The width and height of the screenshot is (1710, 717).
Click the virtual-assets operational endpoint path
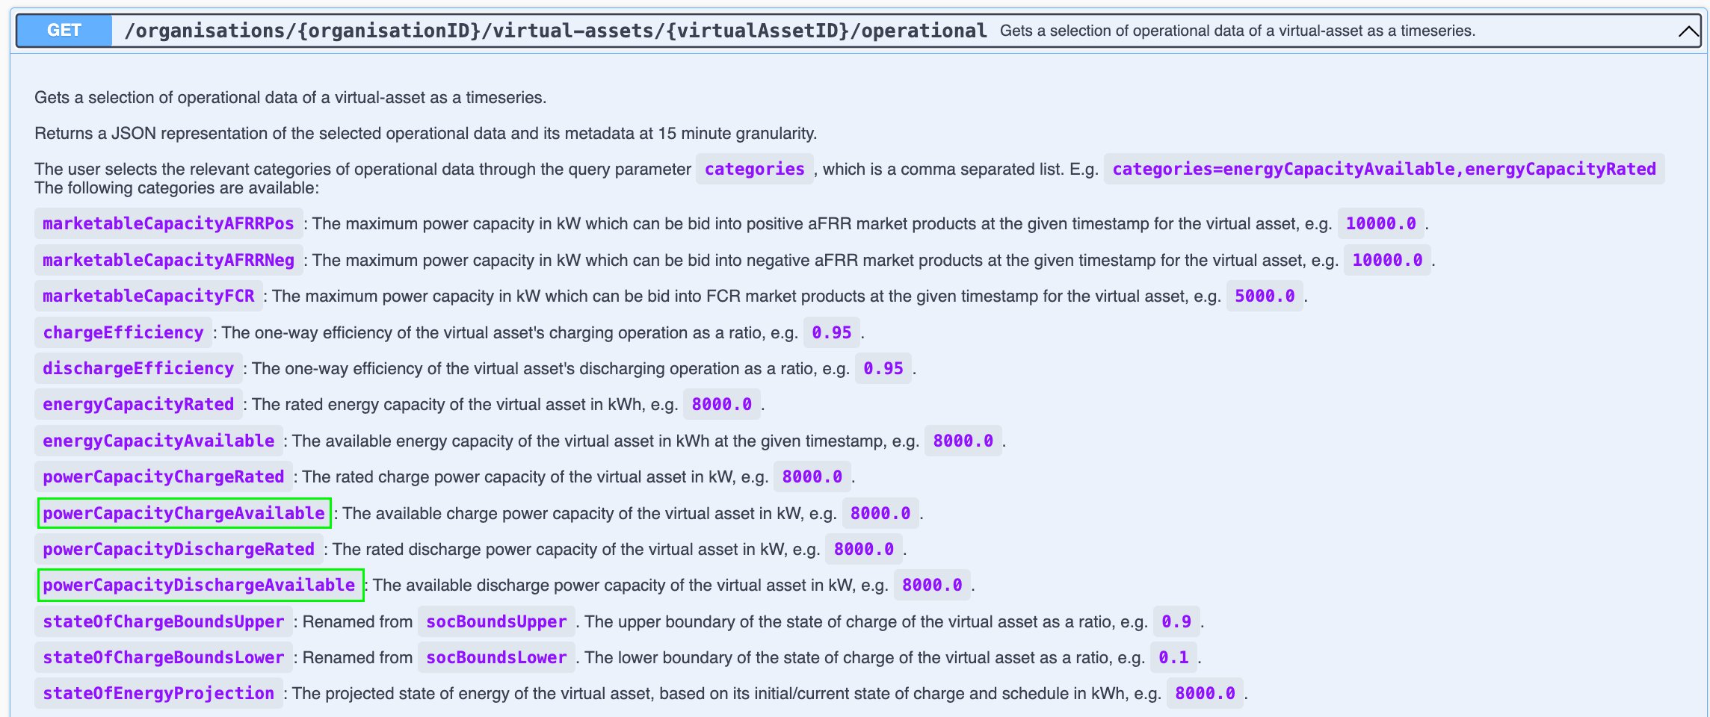[x=555, y=31]
